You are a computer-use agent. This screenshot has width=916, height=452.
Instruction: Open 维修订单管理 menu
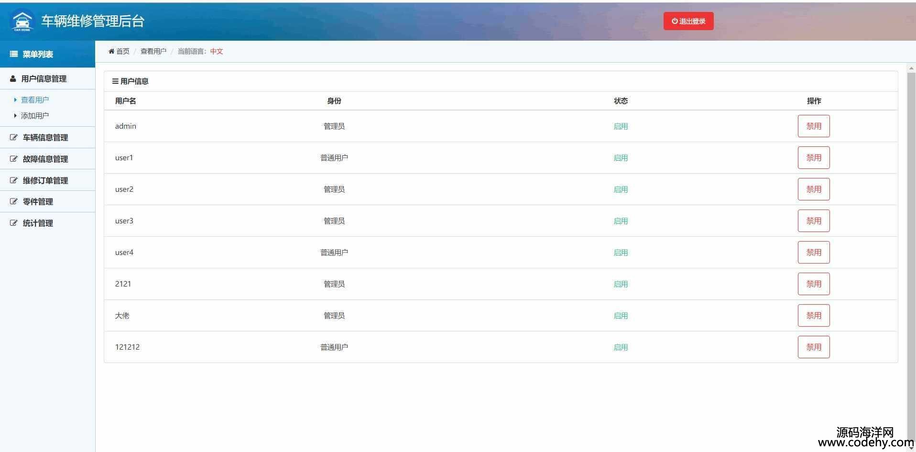click(x=47, y=180)
